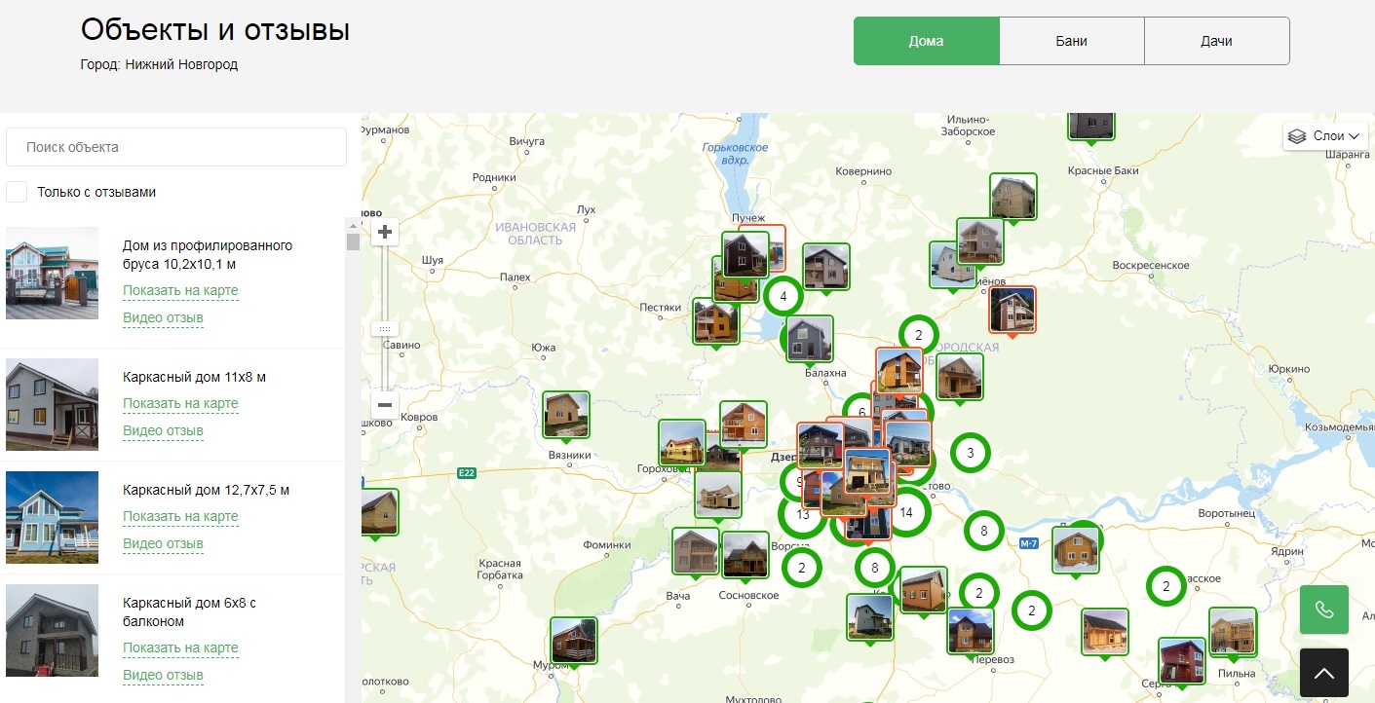Click the map zoom out minus button
1375x703 pixels.
click(x=385, y=405)
